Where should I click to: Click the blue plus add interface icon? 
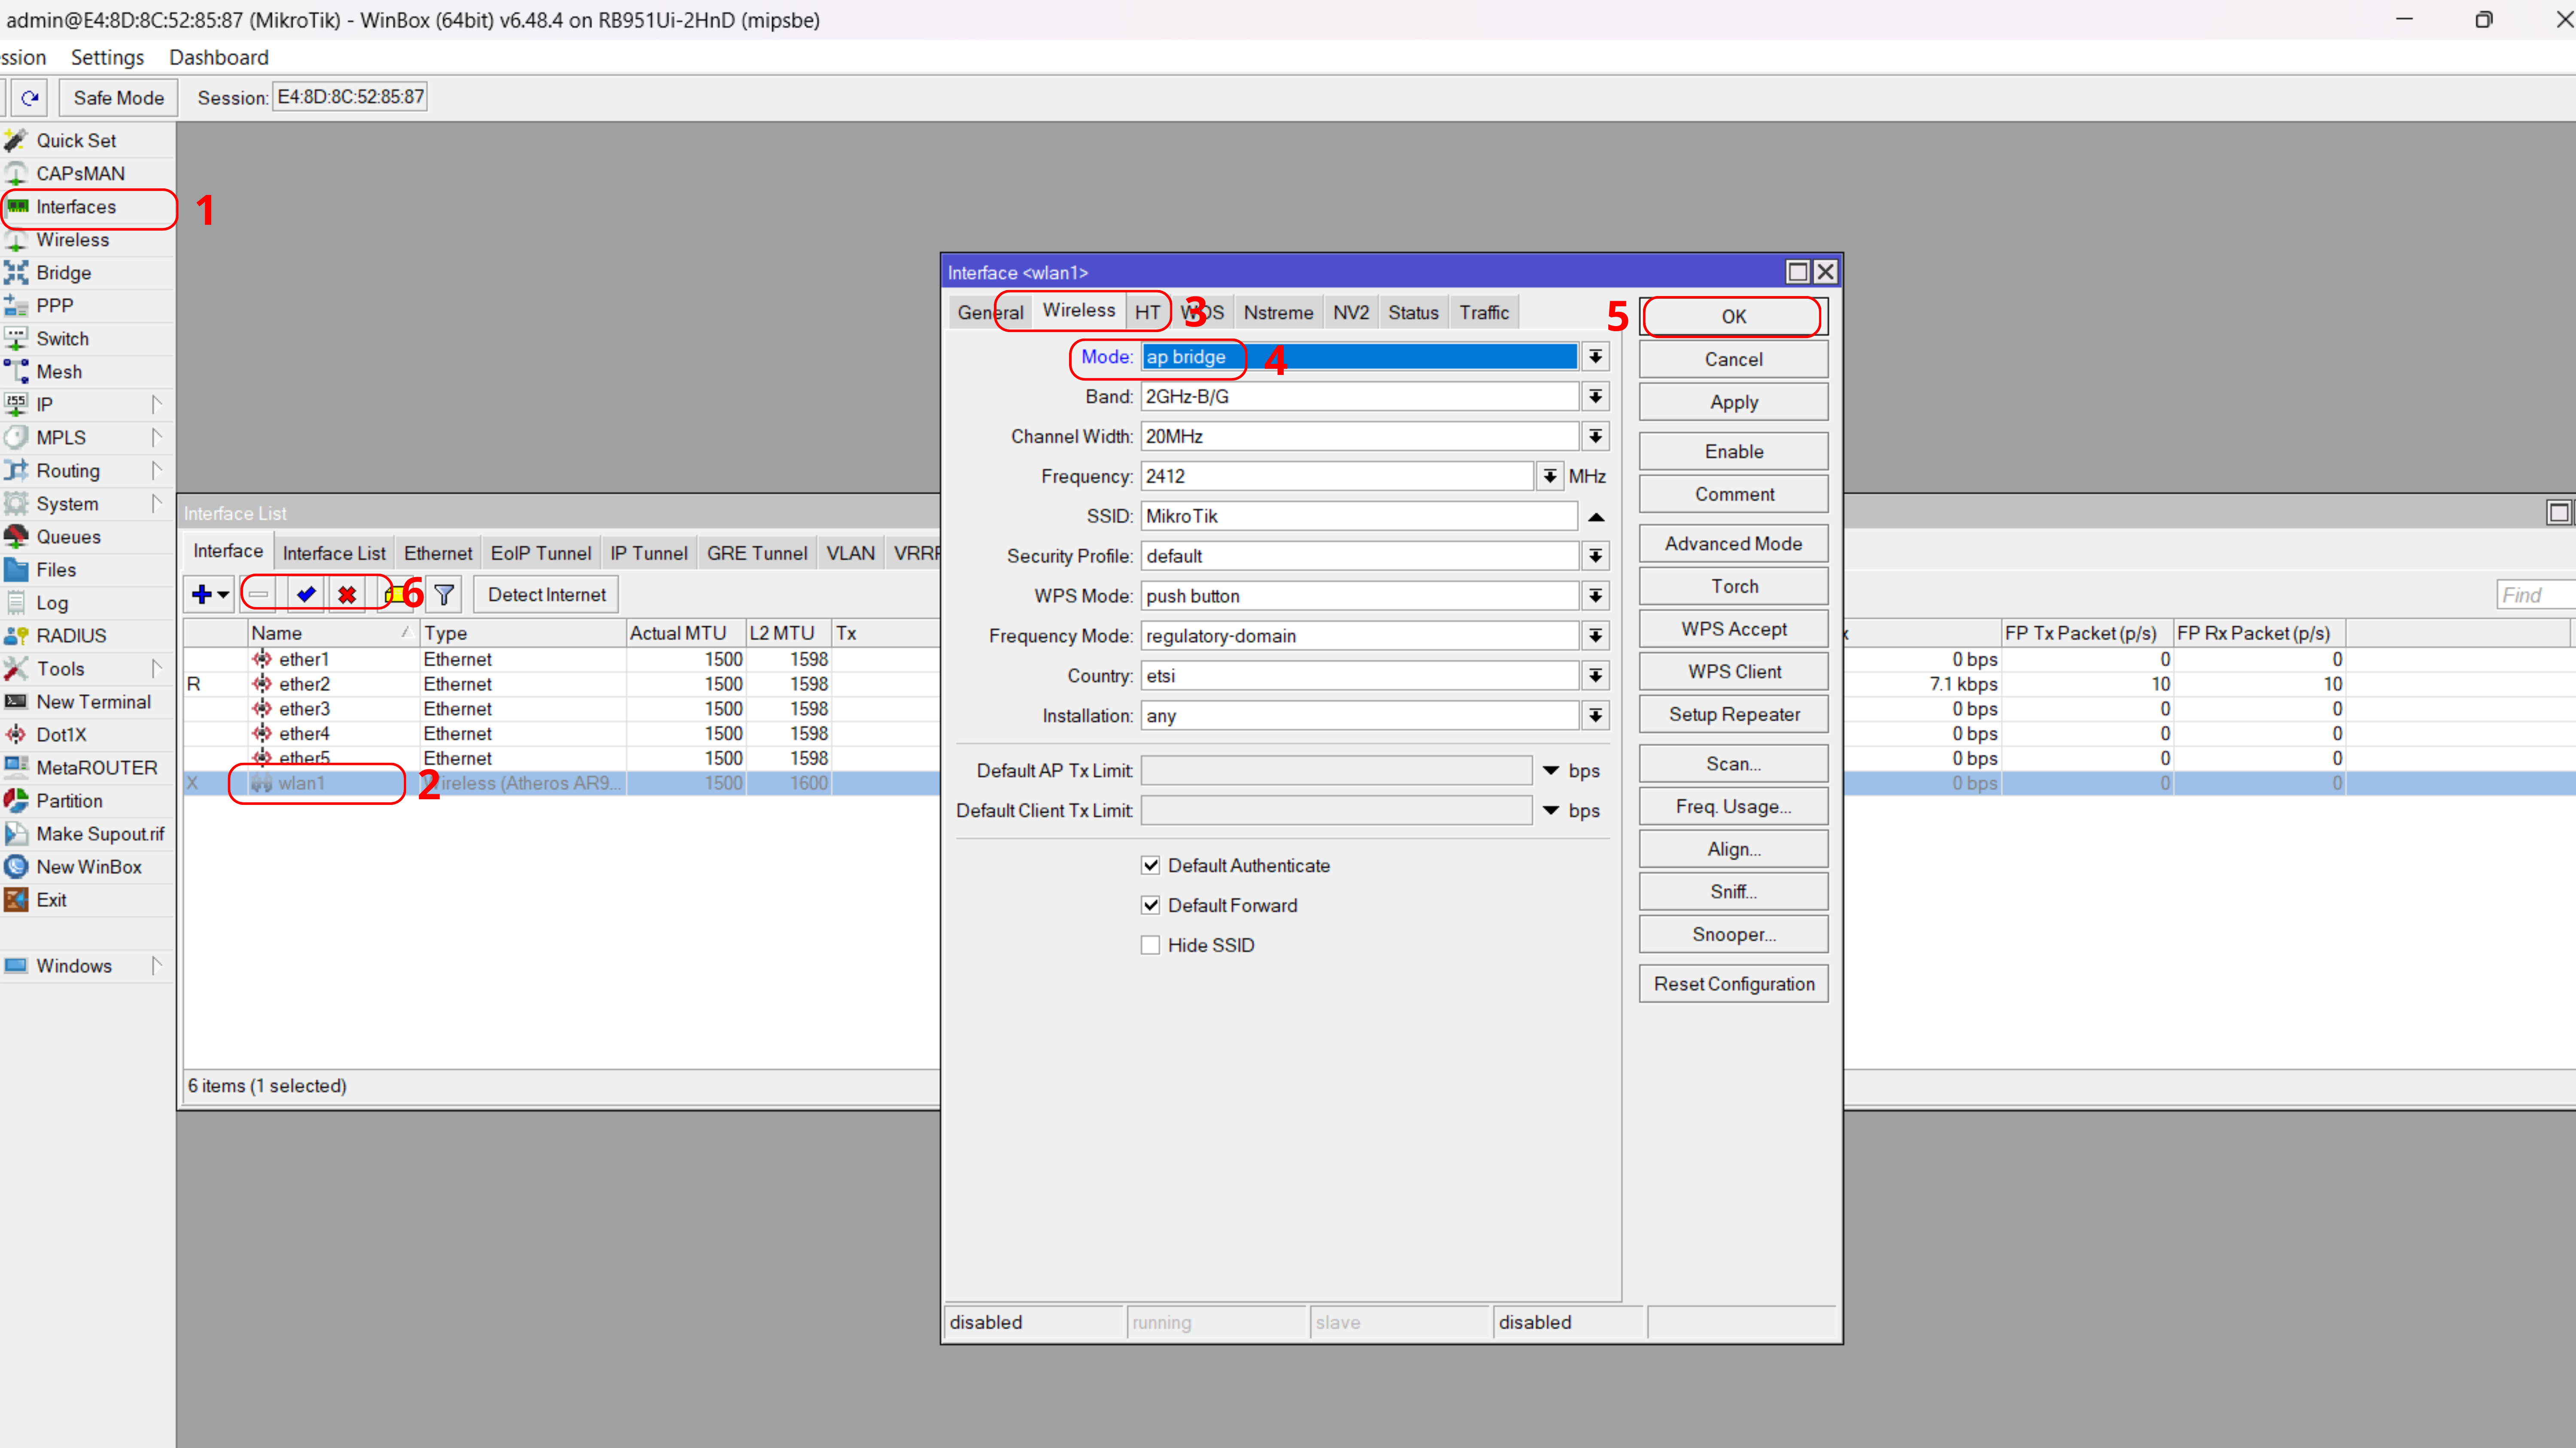click(x=202, y=595)
